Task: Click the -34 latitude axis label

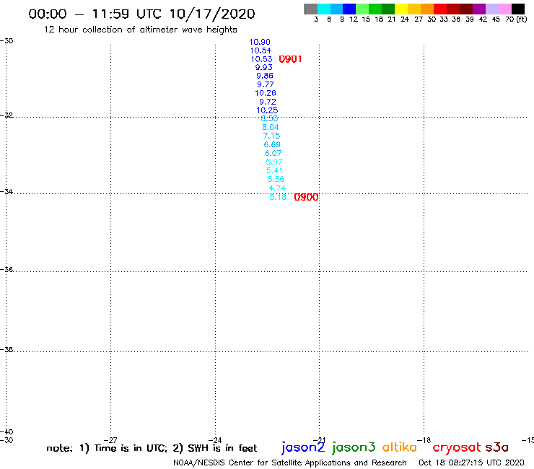Action: pyautogui.click(x=6, y=191)
